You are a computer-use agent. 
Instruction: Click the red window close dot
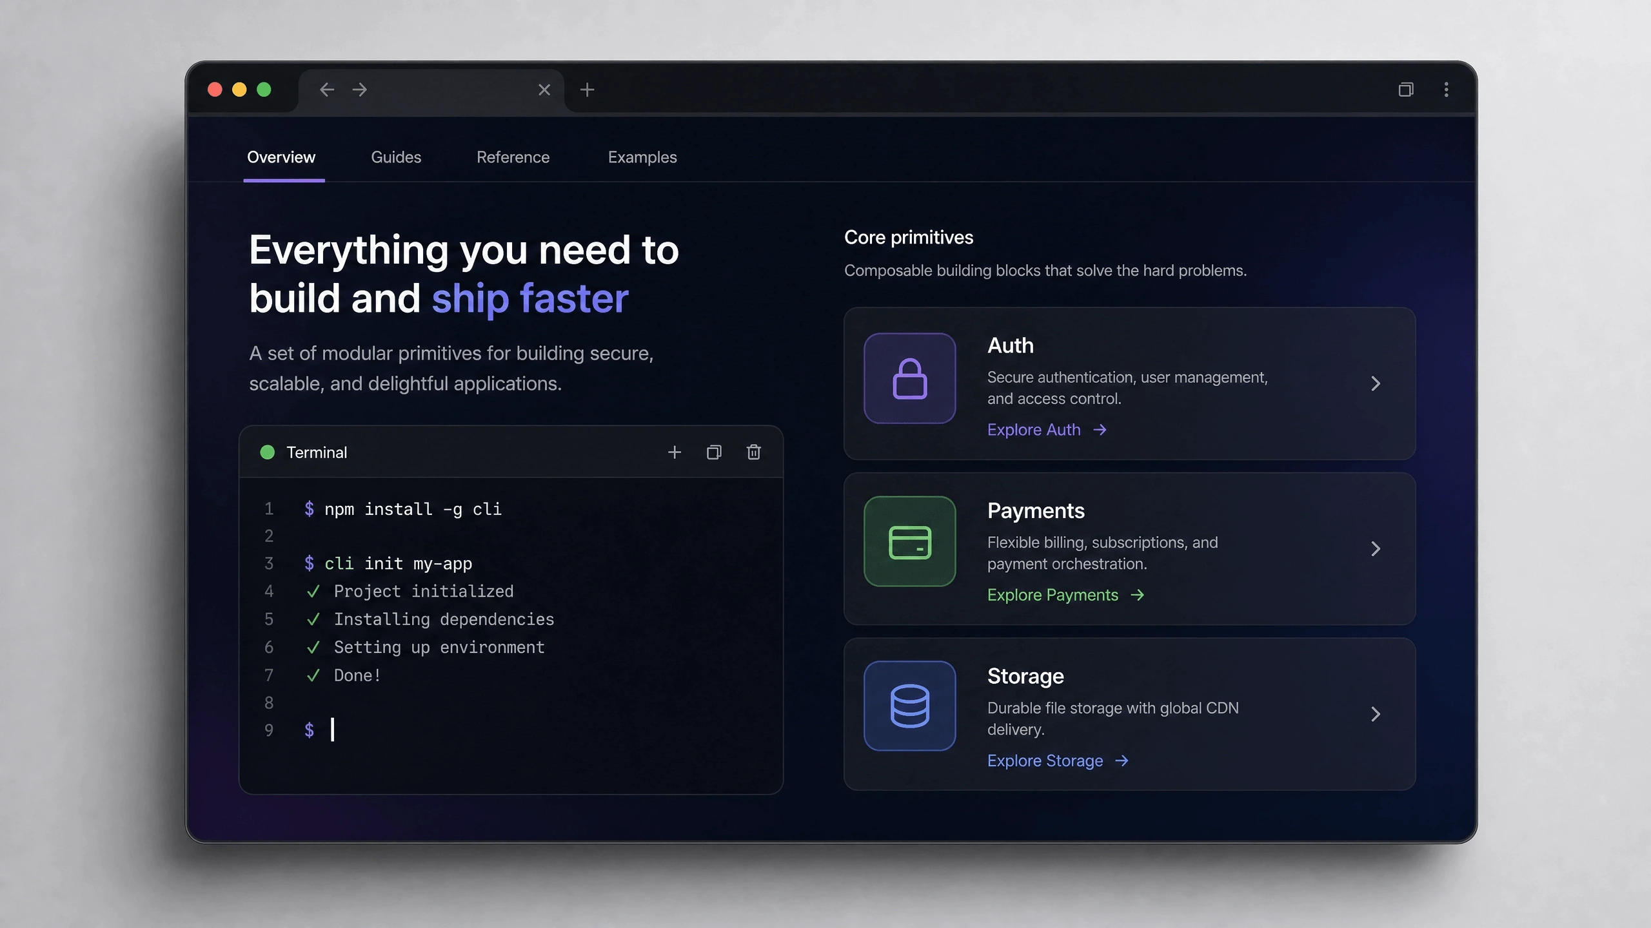(x=215, y=90)
